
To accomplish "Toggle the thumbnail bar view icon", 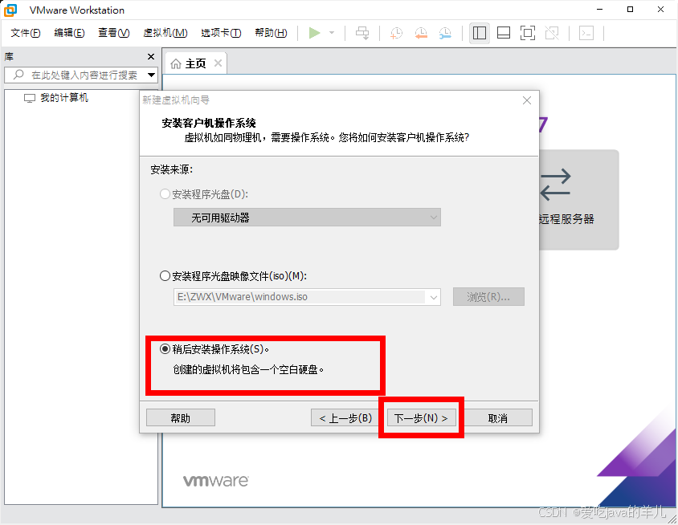I will [504, 33].
